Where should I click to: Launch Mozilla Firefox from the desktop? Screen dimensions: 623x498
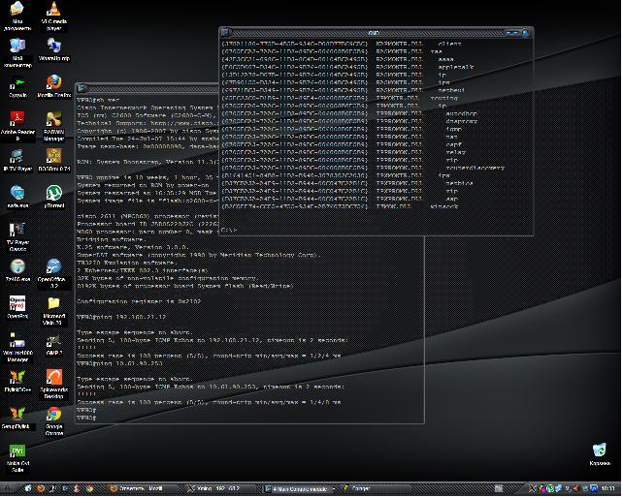pos(54,86)
